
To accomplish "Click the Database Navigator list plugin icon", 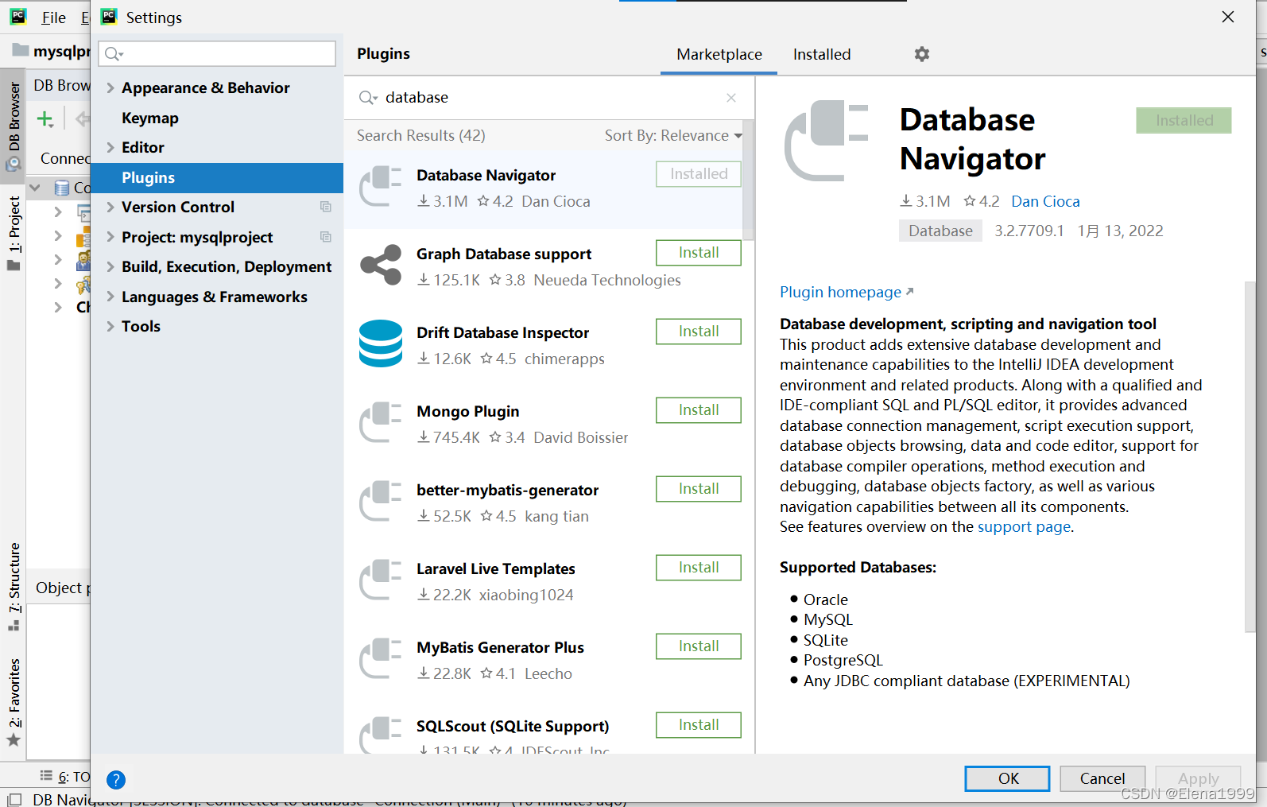I will coord(381,186).
